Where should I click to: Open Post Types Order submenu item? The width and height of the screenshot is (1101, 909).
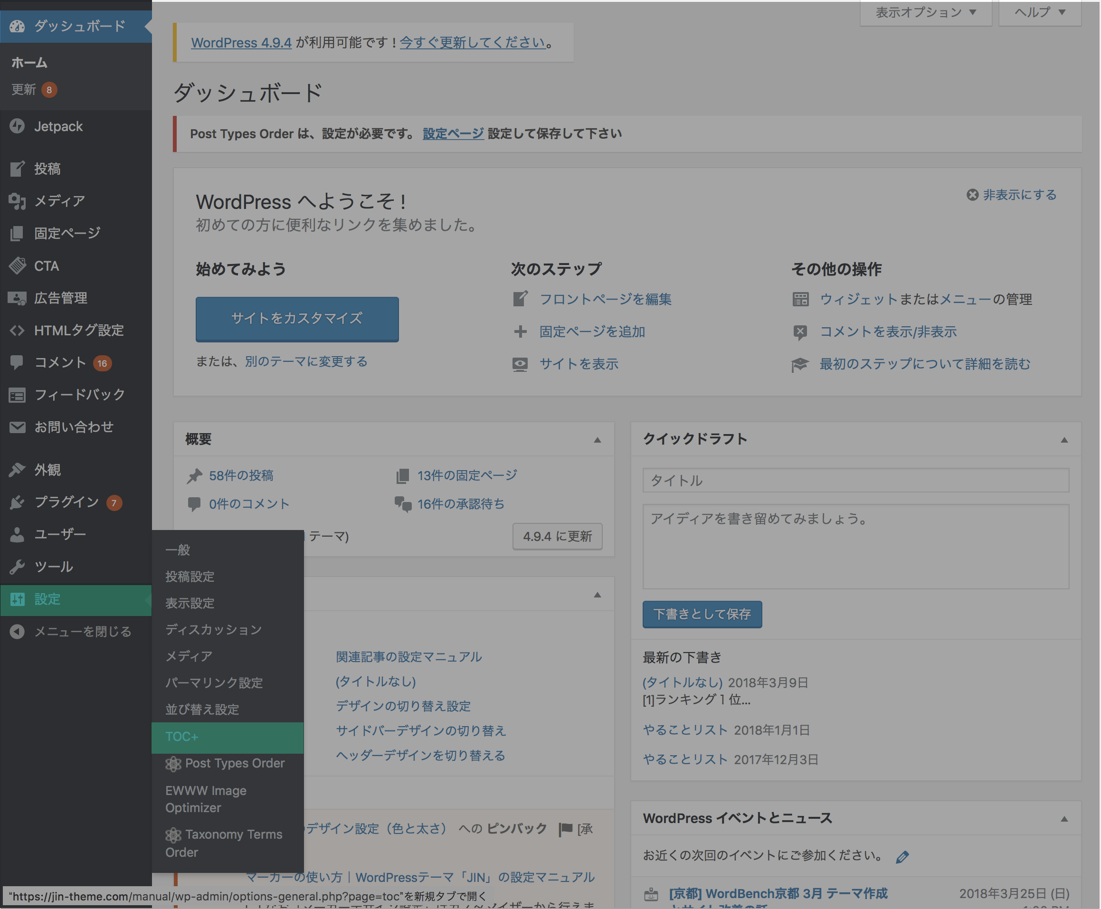[227, 763]
